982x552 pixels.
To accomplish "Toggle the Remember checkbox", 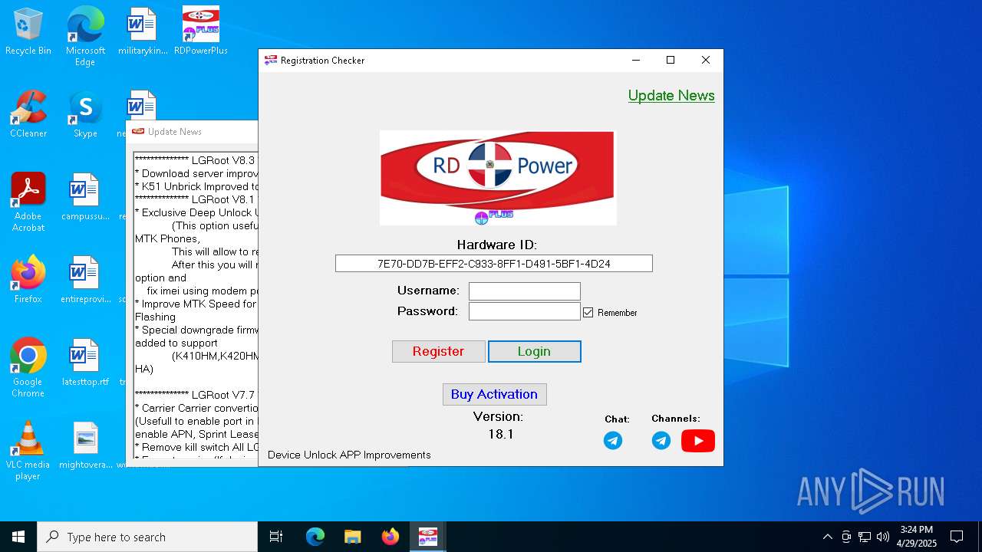I will point(588,312).
